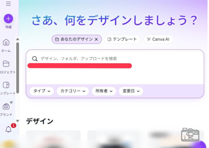Click the sidebar scrollbar down arrow

pyautogui.click(x=18, y=121)
